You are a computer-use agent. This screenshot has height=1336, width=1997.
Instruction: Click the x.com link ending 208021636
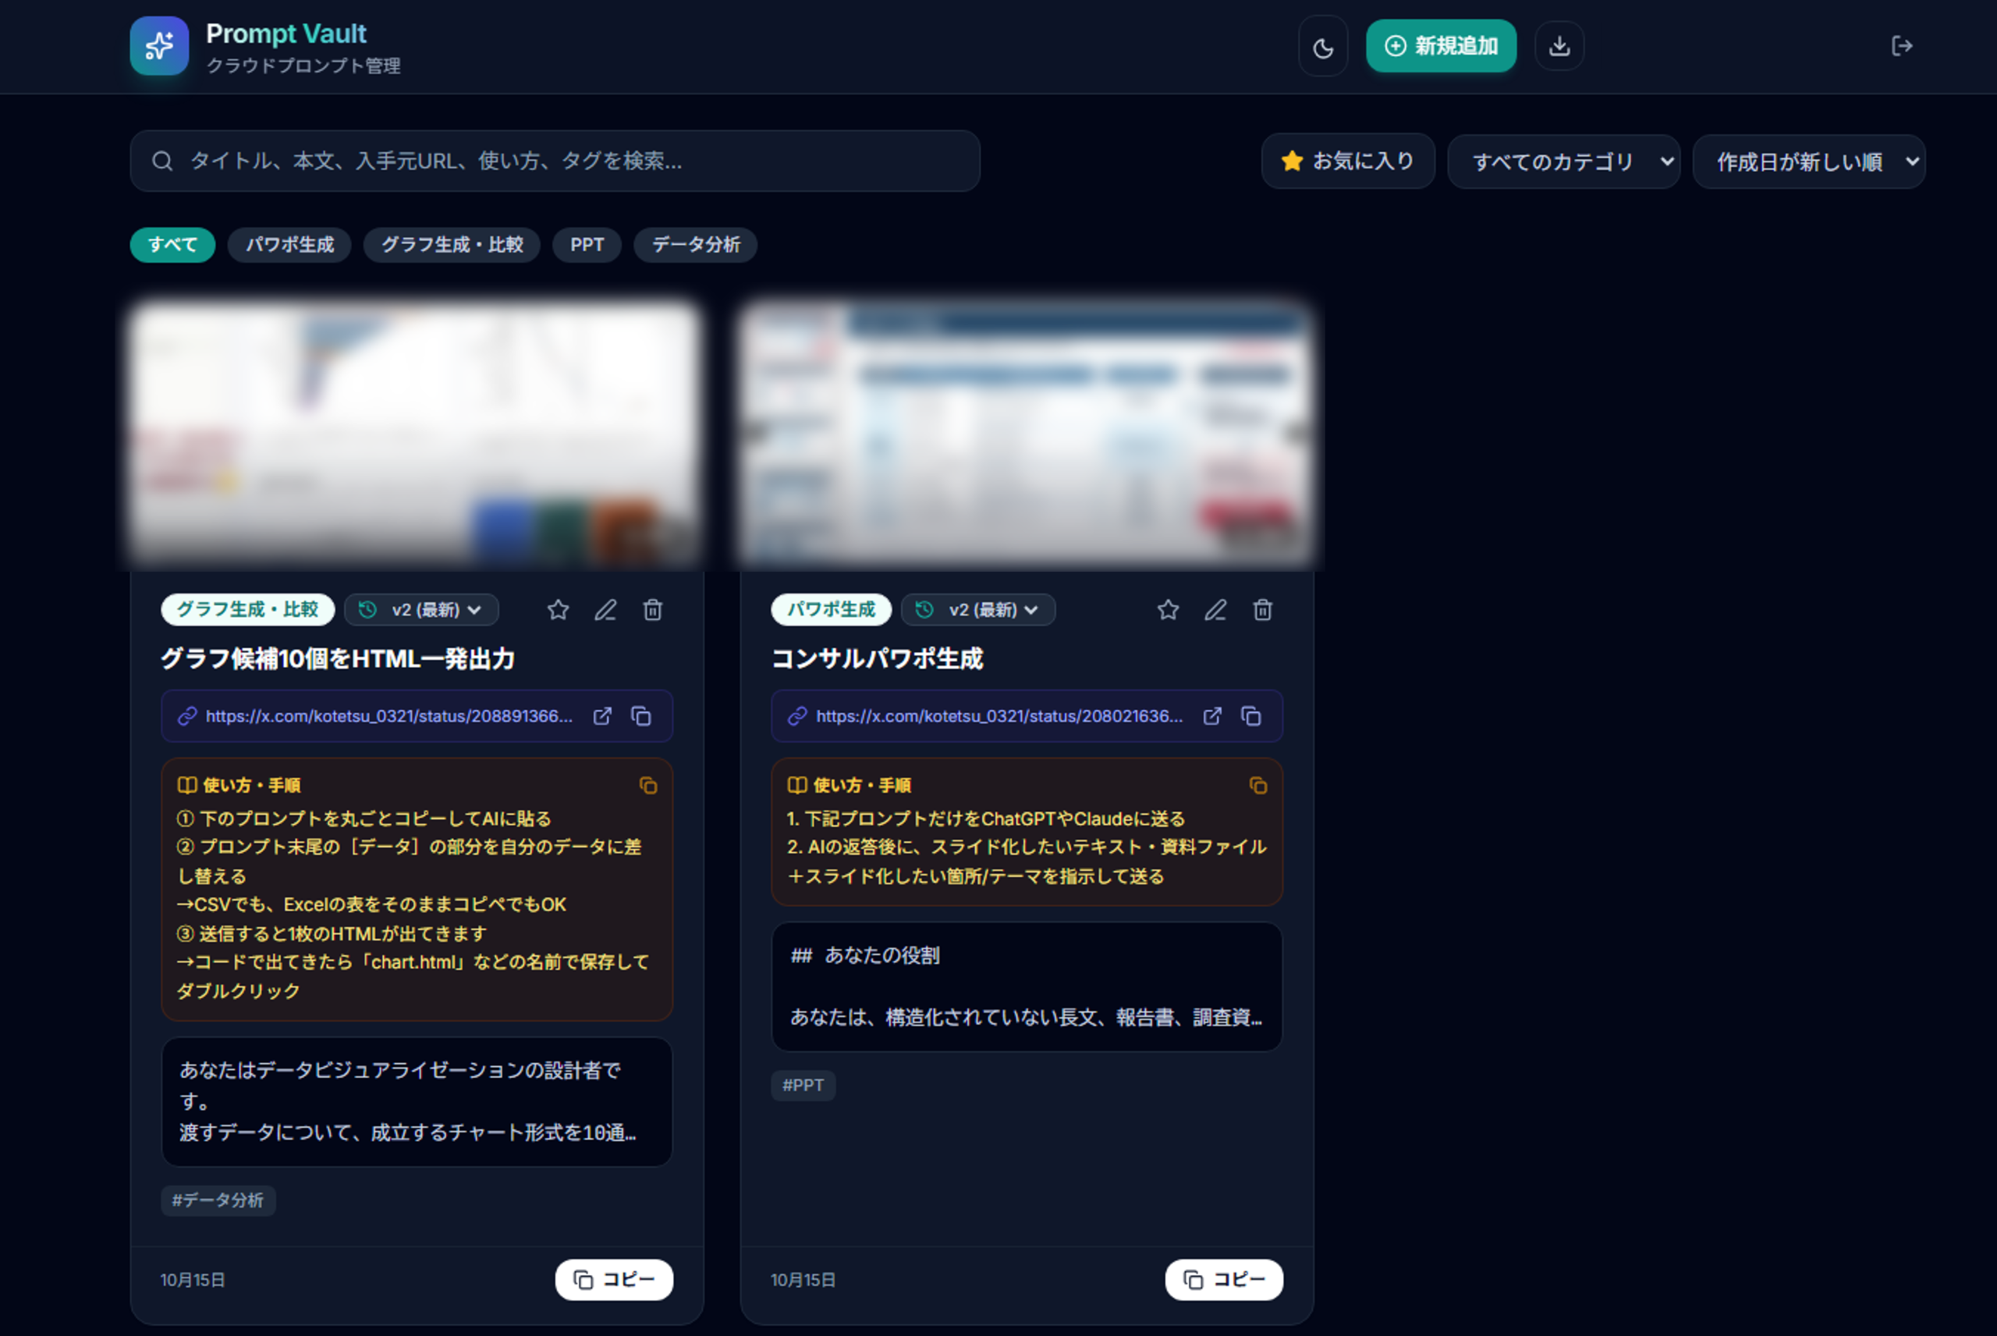pyautogui.click(x=999, y=717)
